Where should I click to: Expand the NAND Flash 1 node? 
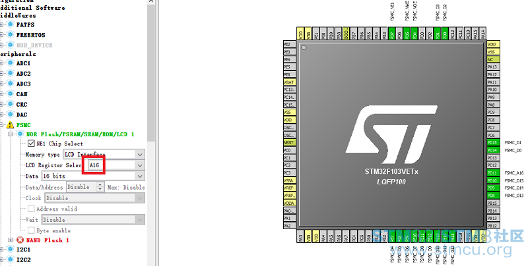[x=11, y=240]
